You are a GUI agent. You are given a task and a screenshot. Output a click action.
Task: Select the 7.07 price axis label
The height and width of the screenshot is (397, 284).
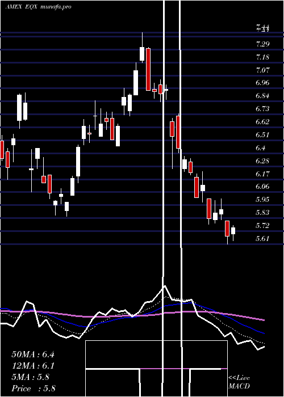262,70
